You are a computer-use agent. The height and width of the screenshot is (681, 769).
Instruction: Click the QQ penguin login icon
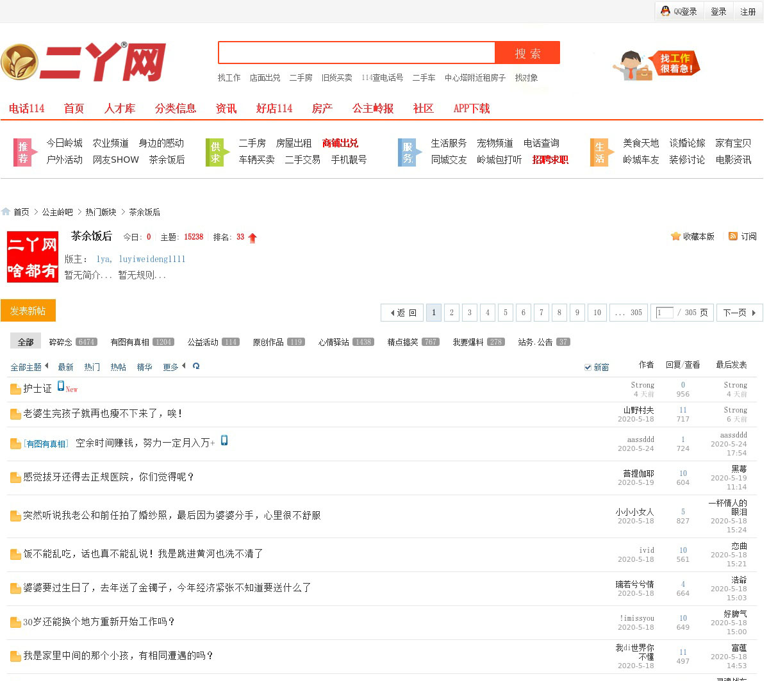(665, 11)
